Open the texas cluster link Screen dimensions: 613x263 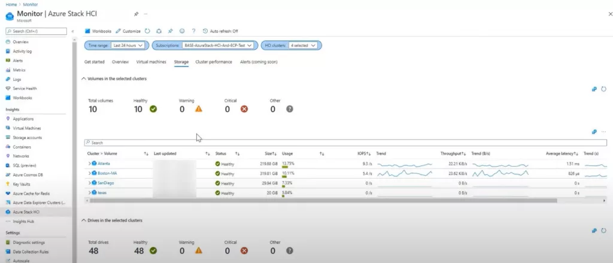[102, 192]
